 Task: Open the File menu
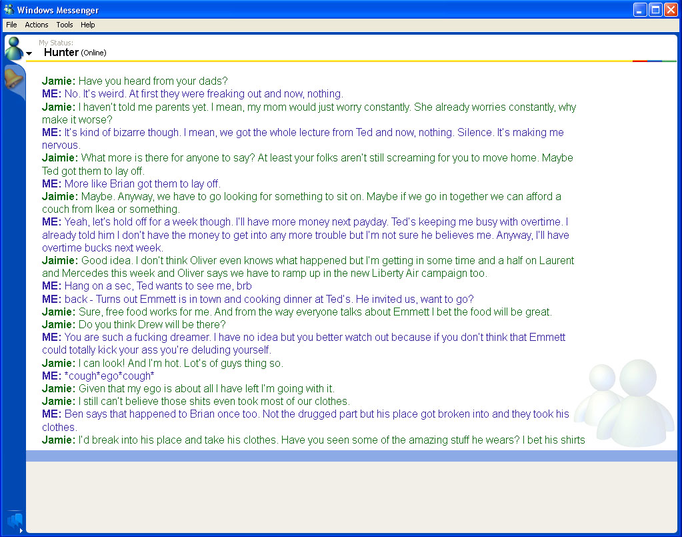pos(11,25)
